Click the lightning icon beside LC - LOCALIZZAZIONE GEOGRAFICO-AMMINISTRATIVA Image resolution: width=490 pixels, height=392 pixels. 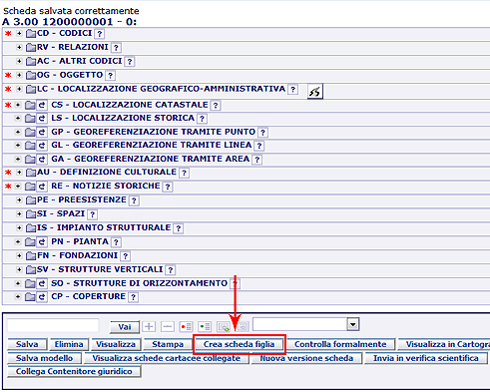pyautogui.click(x=315, y=91)
